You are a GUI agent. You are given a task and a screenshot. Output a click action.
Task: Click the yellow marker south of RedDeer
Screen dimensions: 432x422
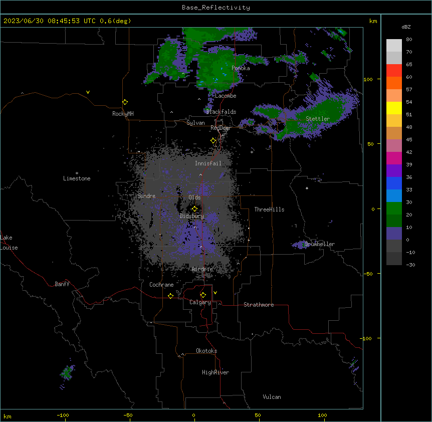[213, 141]
